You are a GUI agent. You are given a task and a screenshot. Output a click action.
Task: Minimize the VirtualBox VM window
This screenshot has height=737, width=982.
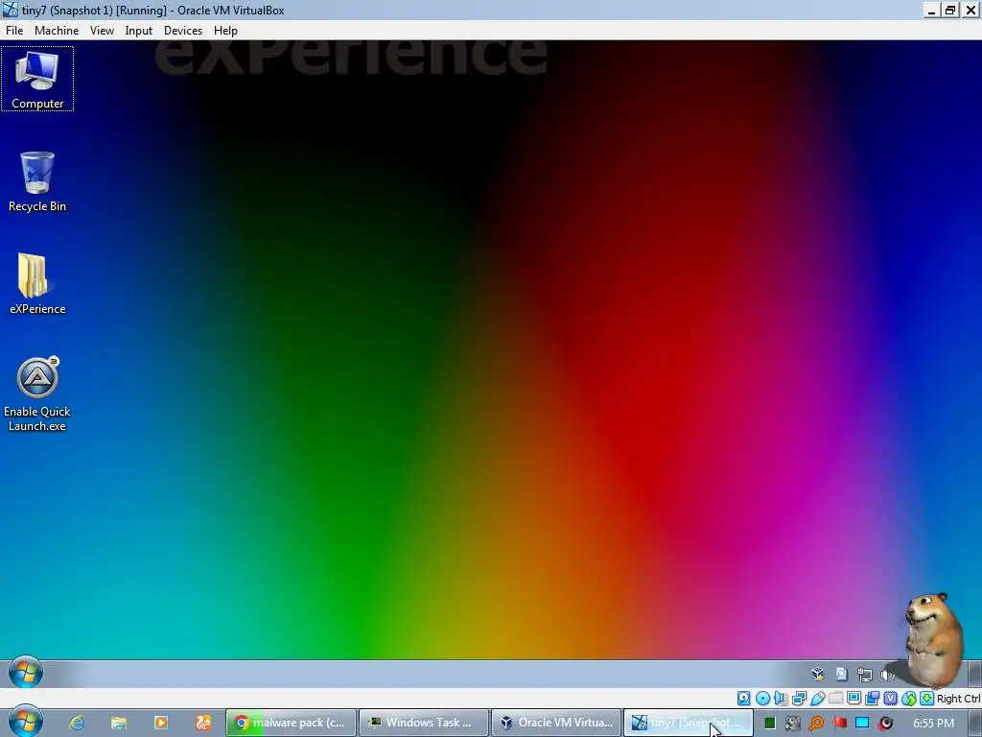(932, 10)
